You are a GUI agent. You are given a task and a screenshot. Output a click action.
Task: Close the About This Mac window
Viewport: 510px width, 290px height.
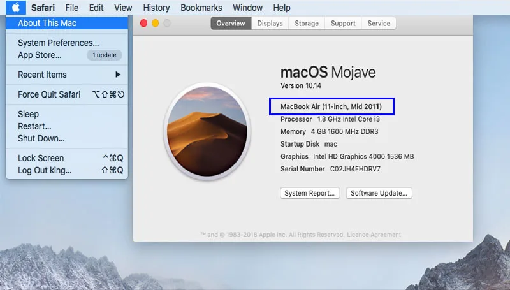(x=144, y=24)
